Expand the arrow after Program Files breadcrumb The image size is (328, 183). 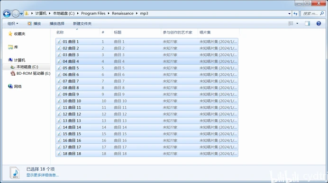109,13
